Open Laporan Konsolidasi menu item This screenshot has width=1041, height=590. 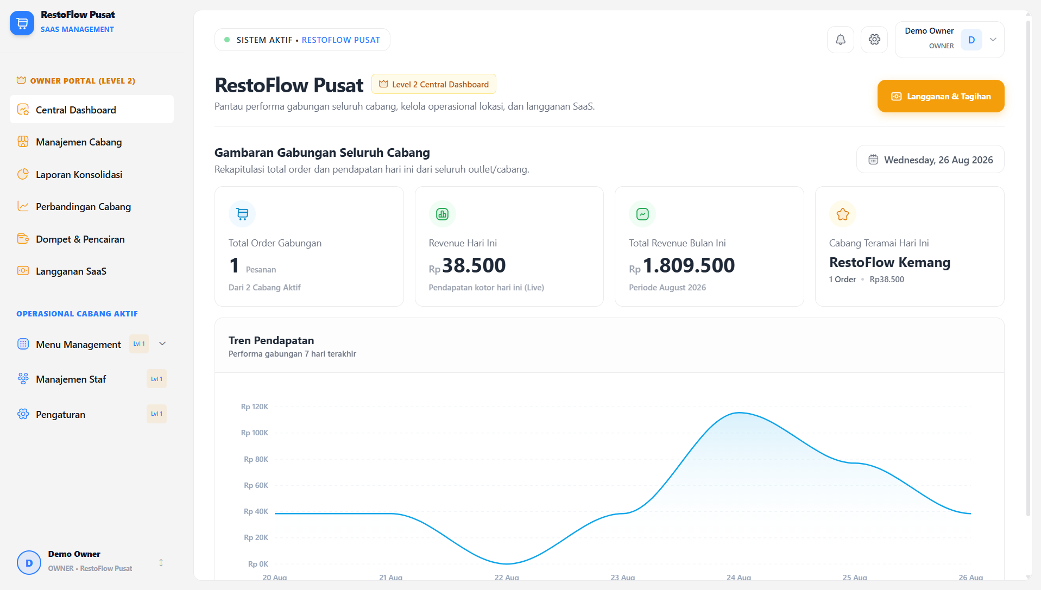pos(92,174)
